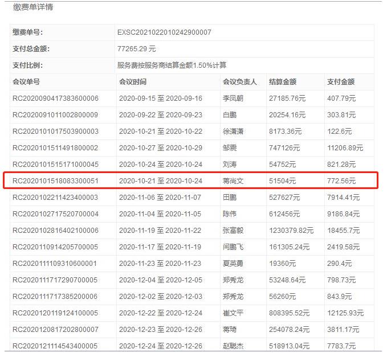Image resolution: width=387 pixels, height=353 pixels.
Task: Select organizer name 蒋尚文 in highlighted row
Action: click(233, 181)
